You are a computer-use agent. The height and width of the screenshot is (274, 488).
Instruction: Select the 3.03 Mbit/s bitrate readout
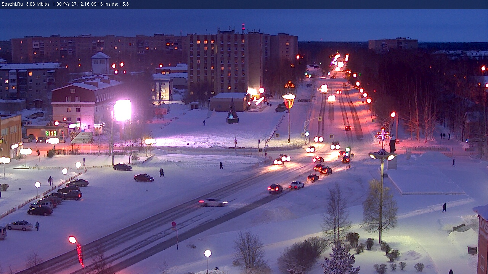pyautogui.click(x=38, y=4)
